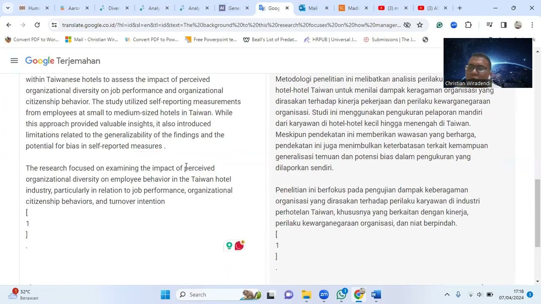Close the active Google Translate tab
This screenshot has height=304, width=541.
click(x=287, y=8)
